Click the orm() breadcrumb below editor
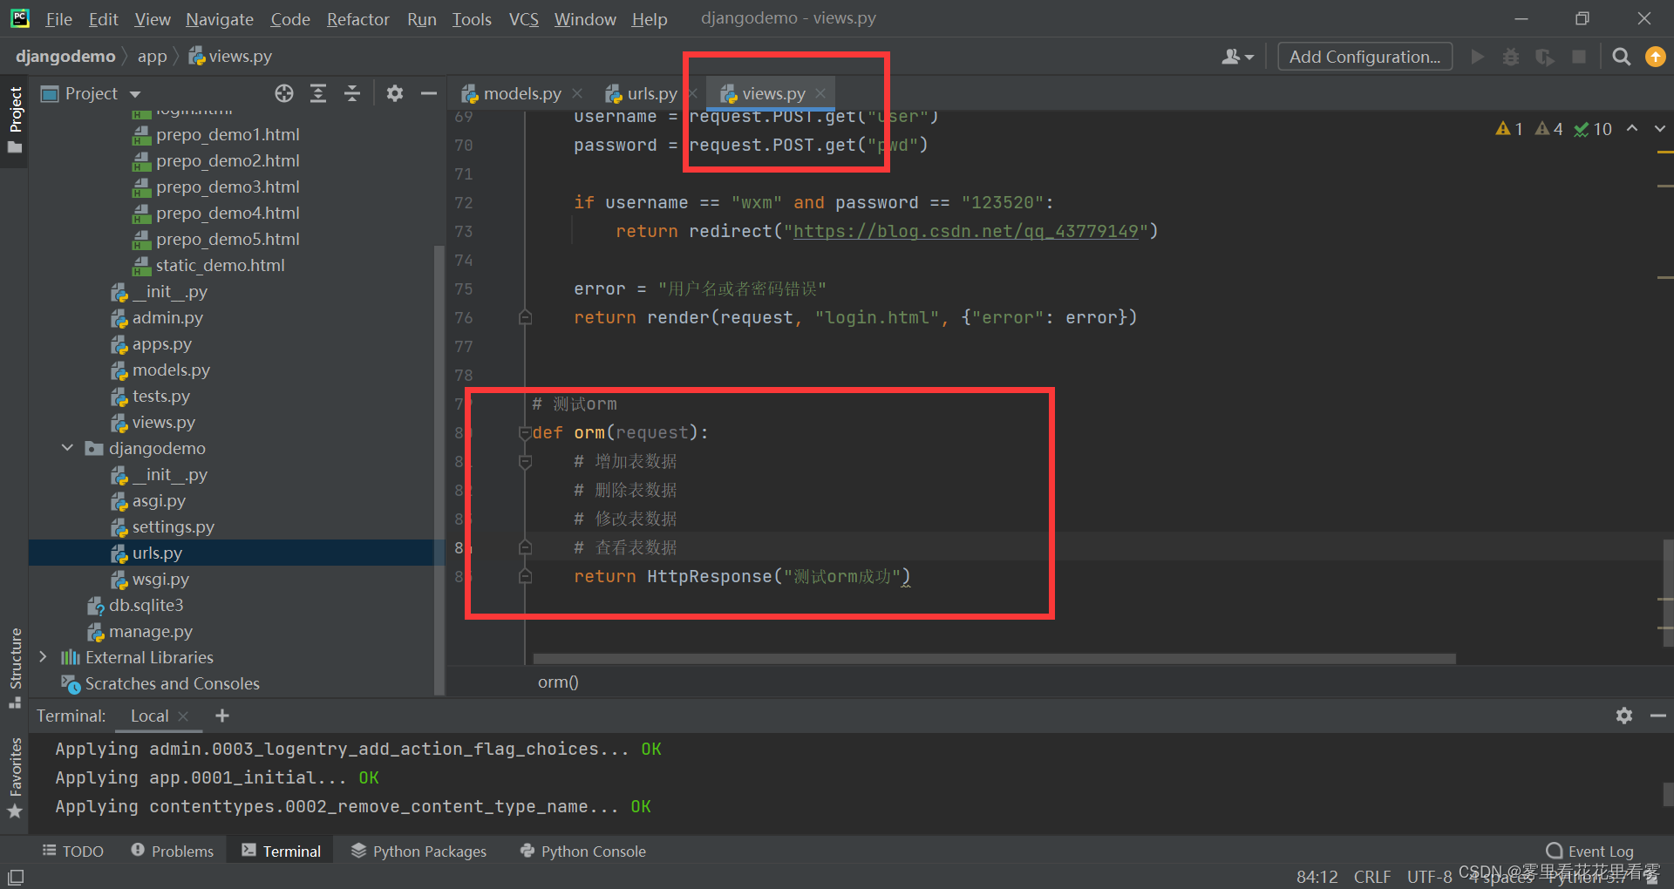The image size is (1674, 889). click(x=558, y=682)
